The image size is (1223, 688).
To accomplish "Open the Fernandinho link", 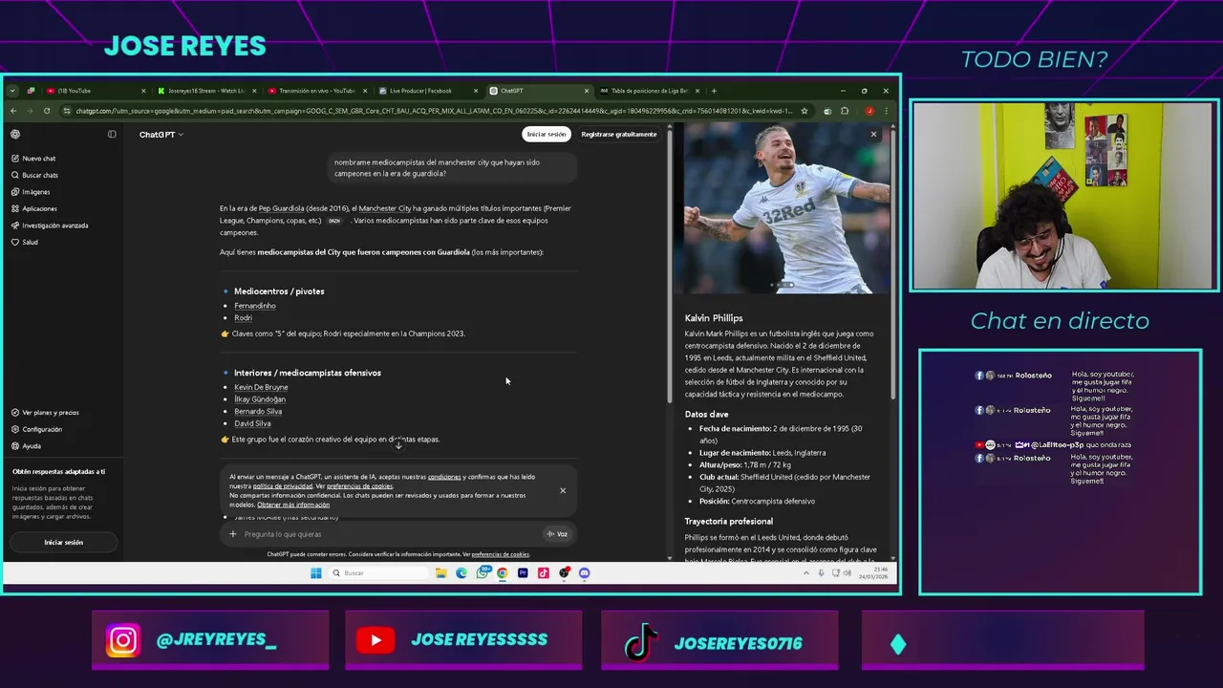I will coord(255,306).
